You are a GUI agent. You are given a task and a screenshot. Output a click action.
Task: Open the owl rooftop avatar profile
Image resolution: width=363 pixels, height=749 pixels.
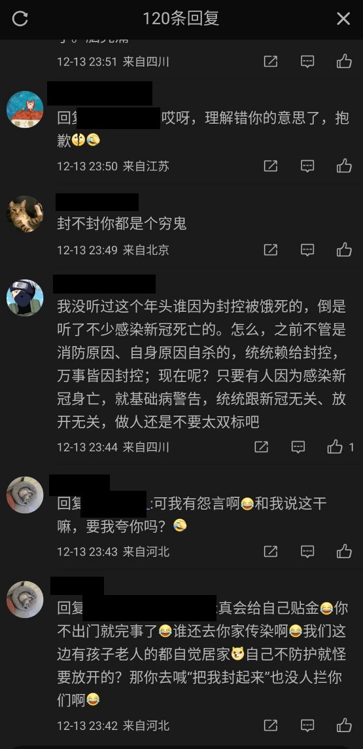pos(25,109)
